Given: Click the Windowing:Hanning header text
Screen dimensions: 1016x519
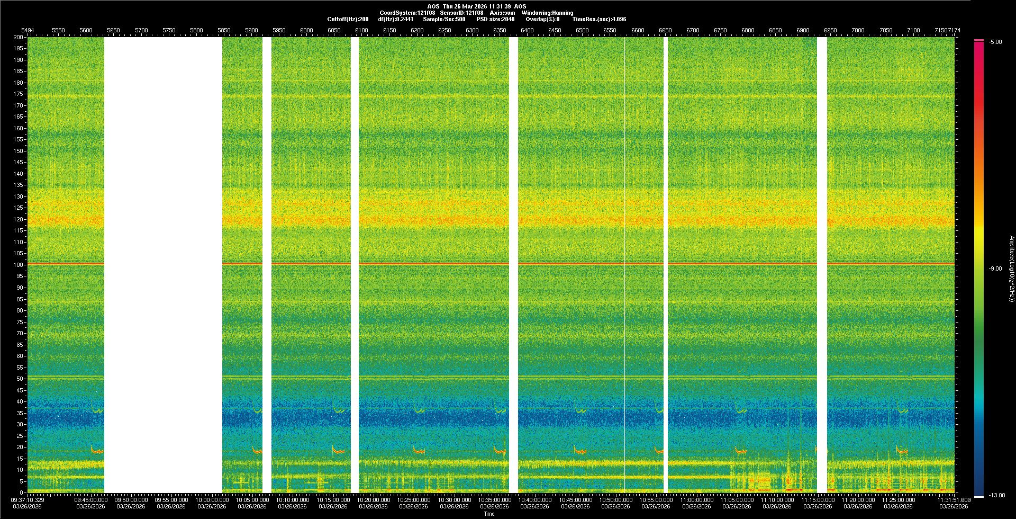Looking at the screenshot, I should click(x=547, y=13).
